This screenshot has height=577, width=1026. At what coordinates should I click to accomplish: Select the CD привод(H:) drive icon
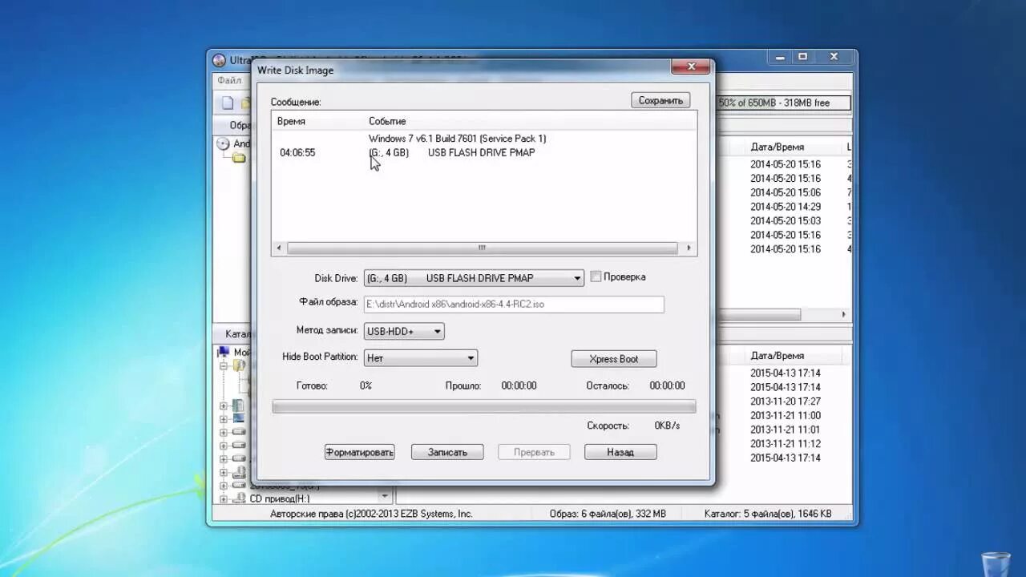(238, 498)
